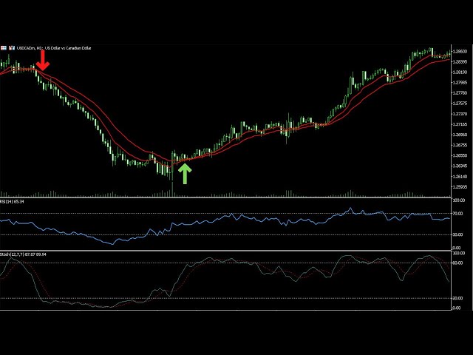
Task: Click the Stochastic 20.00 level label
Action: click(458, 298)
